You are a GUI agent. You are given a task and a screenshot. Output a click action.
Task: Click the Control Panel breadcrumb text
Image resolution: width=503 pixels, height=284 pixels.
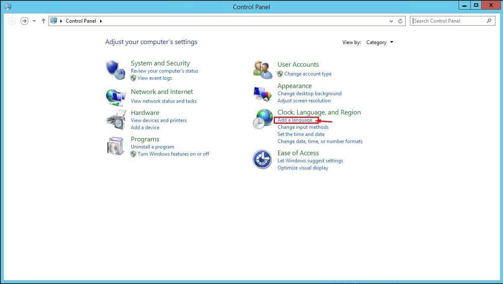(x=81, y=21)
